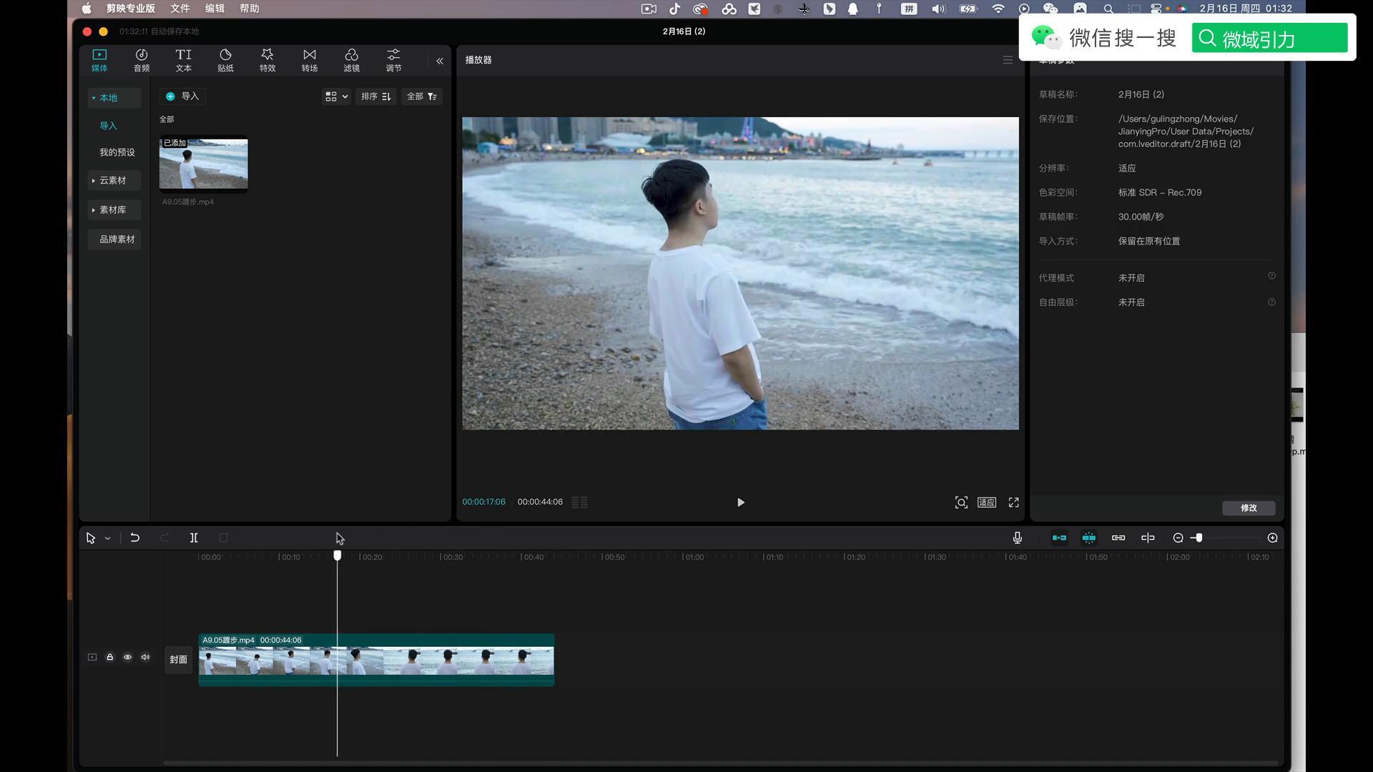Viewport: 1373px width, 772px height.
Task: Click the 导入 import button
Action: (182, 96)
